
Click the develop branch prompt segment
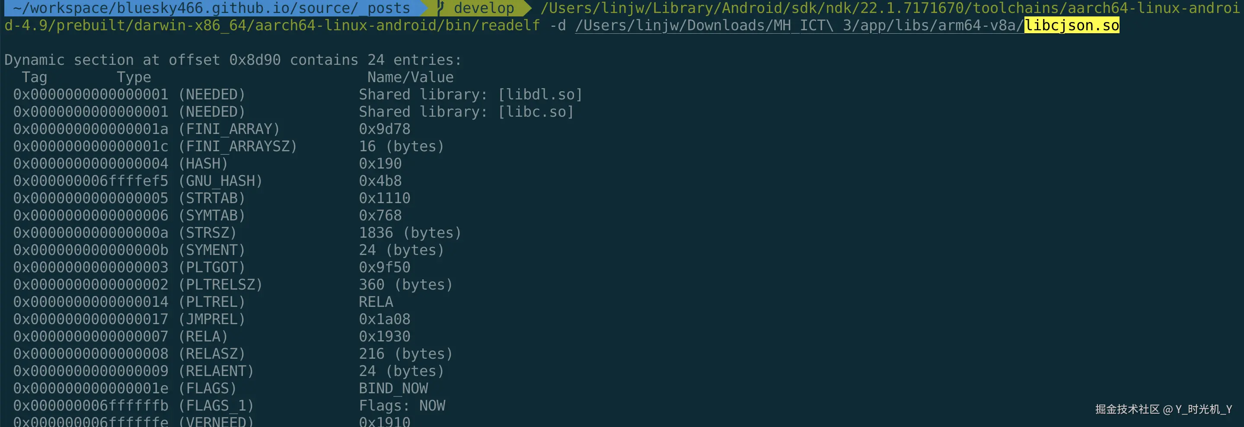tap(483, 8)
